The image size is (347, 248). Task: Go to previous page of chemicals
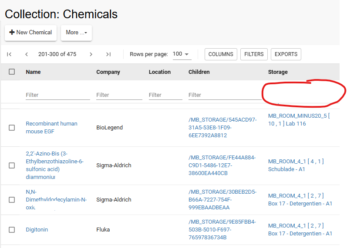pyautogui.click(x=27, y=54)
